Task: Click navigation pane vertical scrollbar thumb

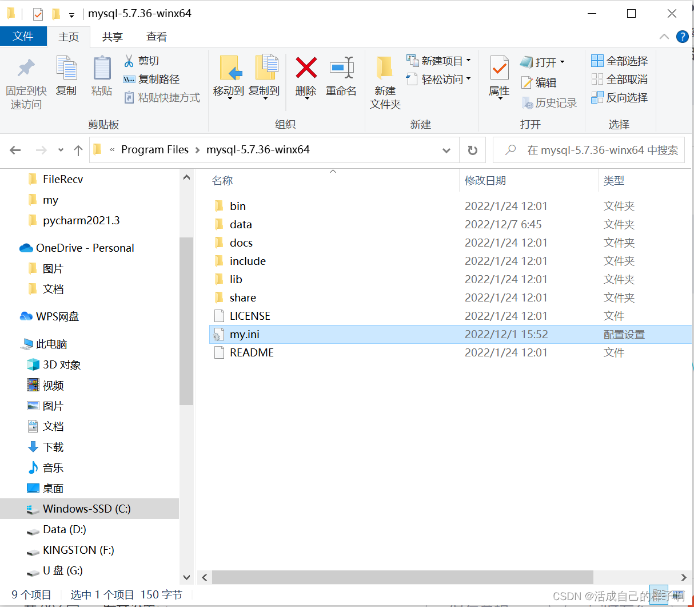Action: 186,320
